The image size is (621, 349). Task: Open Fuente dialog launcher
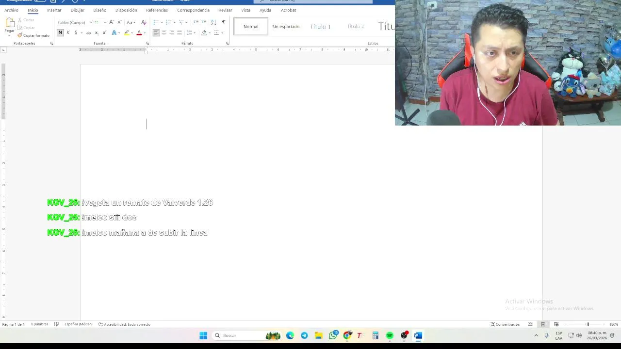coord(147,43)
